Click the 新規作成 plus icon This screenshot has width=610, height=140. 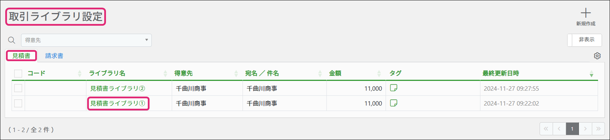point(586,14)
